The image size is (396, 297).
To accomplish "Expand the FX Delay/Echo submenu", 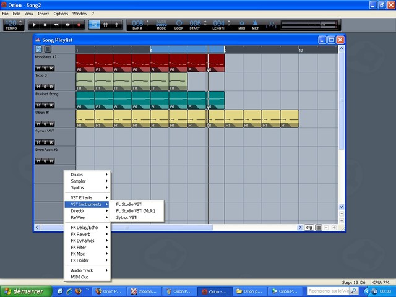I will (x=87, y=227).
